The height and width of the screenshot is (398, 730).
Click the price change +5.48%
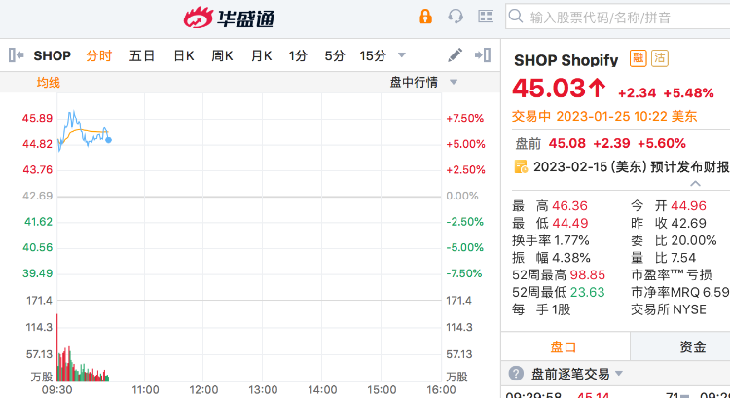coord(688,93)
